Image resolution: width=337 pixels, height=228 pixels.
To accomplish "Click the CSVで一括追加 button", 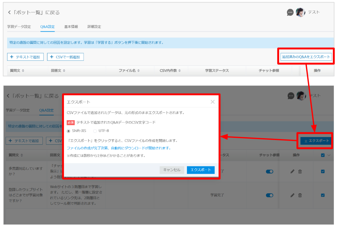I will [65, 57].
